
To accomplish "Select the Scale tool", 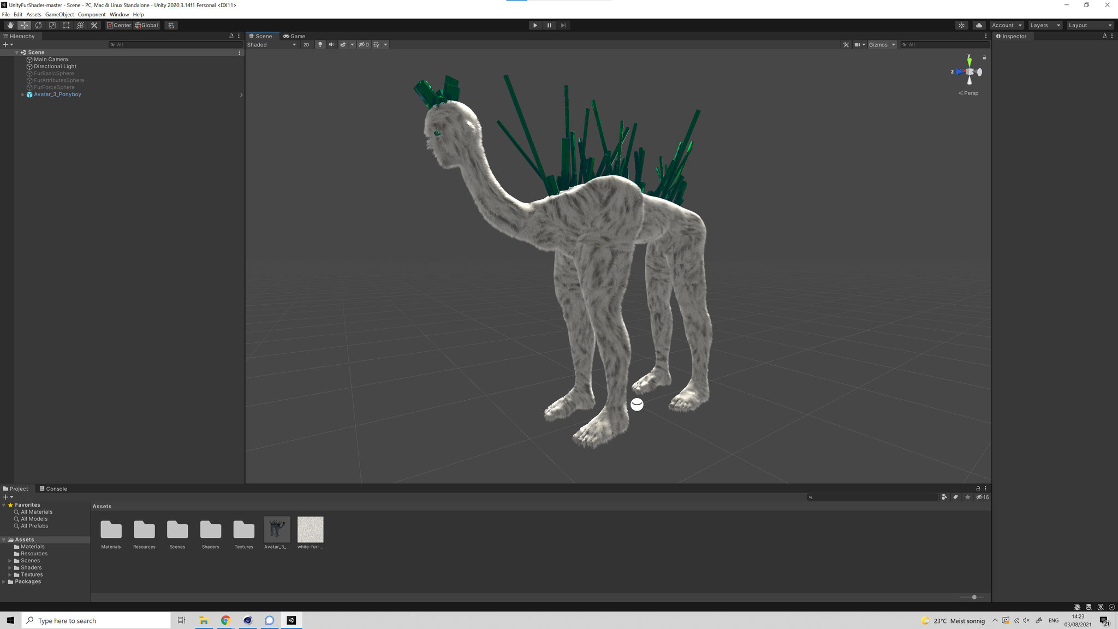I will point(52,25).
